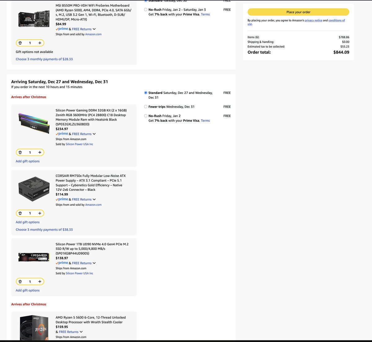Choose 3 monthly payments of $38.33
Screen dimensions: 372x342
(44, 230)
